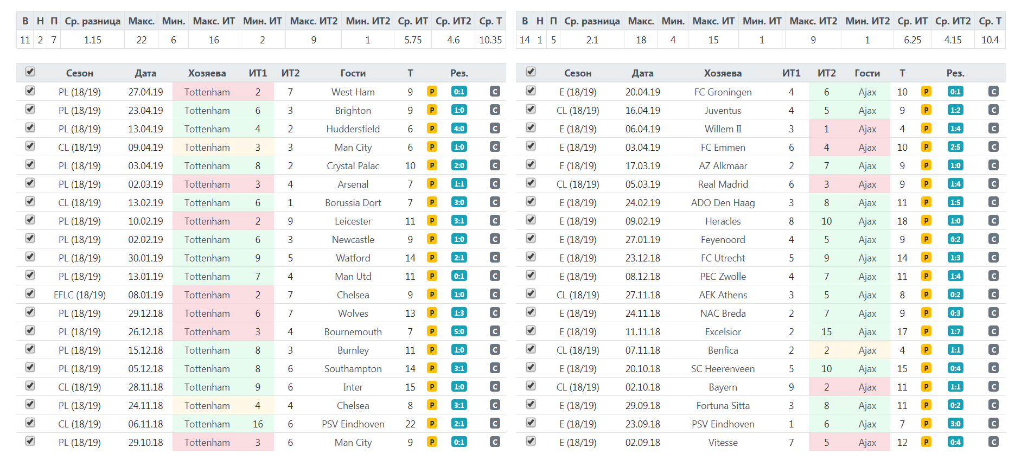Click gray C icon in Bayern–Ajax row

tap(993, 387)
